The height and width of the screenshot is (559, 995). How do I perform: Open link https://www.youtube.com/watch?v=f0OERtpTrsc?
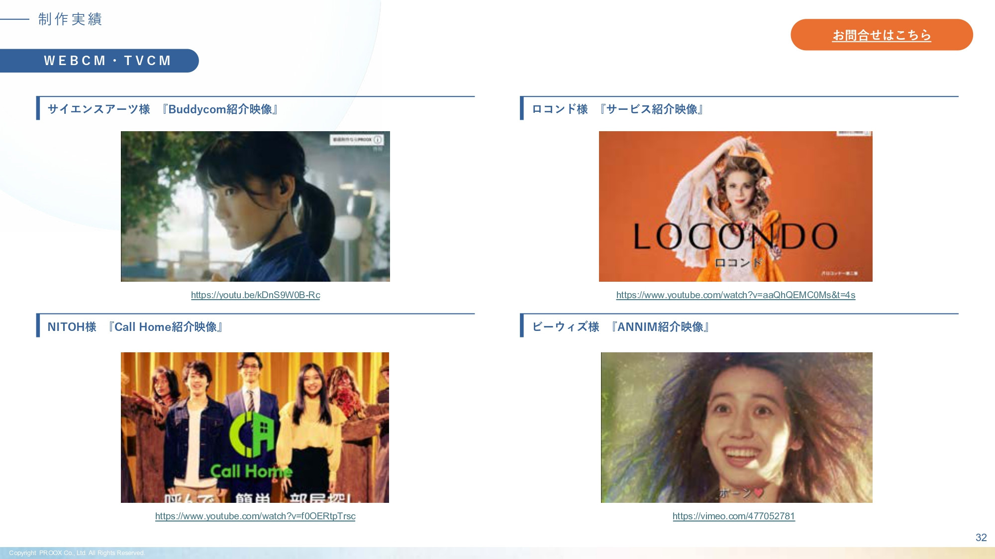point(255,516)
